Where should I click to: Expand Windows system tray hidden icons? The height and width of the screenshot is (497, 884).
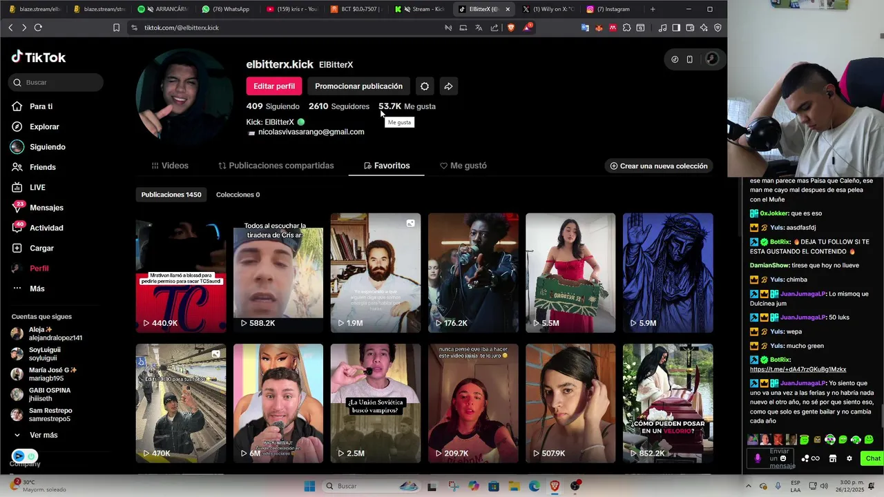(x=748, y=486)
